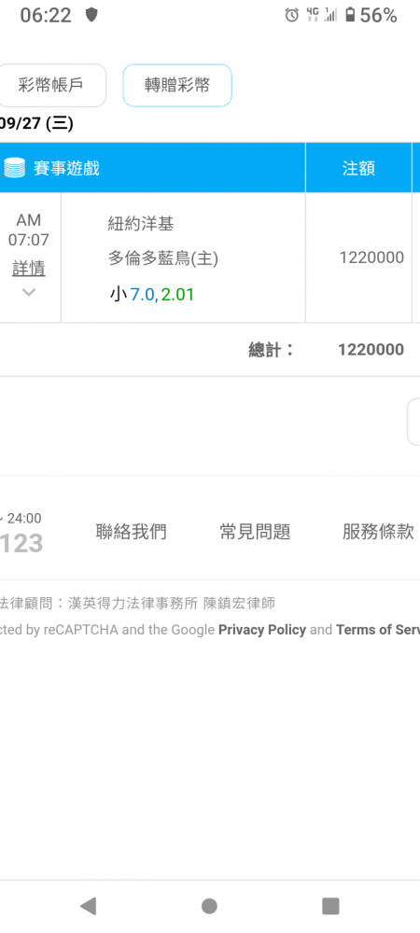Screen dimensions: 420x933
Task: Tap the 注額 column header
Action: [x=358, y=168]
